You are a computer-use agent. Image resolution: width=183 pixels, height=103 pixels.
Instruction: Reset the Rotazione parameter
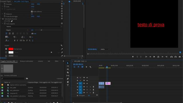pos(62,14)
